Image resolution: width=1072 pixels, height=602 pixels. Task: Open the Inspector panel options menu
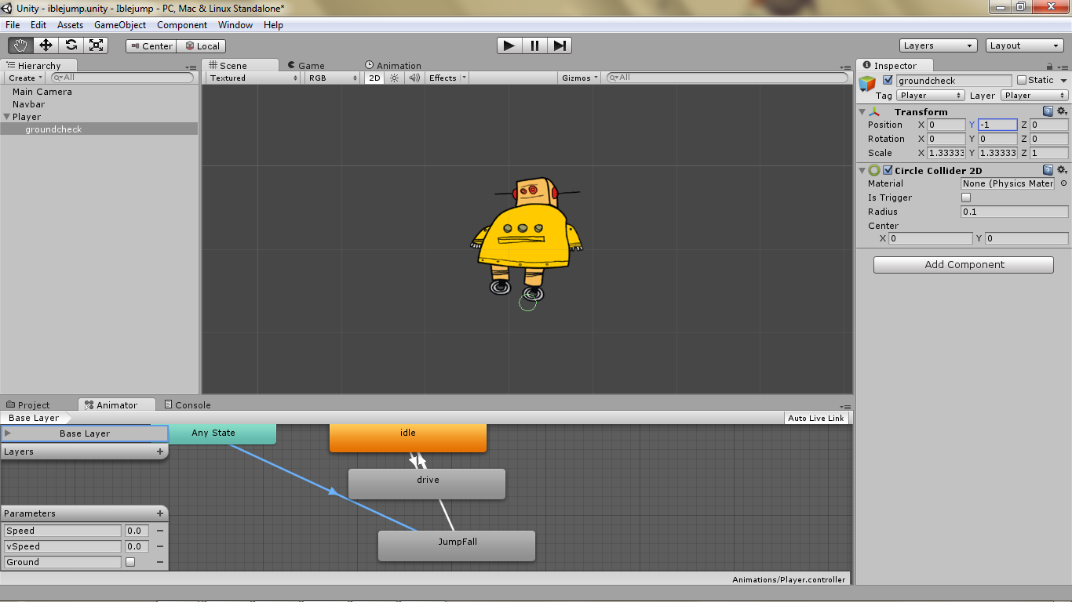(x=1063, y=67)
